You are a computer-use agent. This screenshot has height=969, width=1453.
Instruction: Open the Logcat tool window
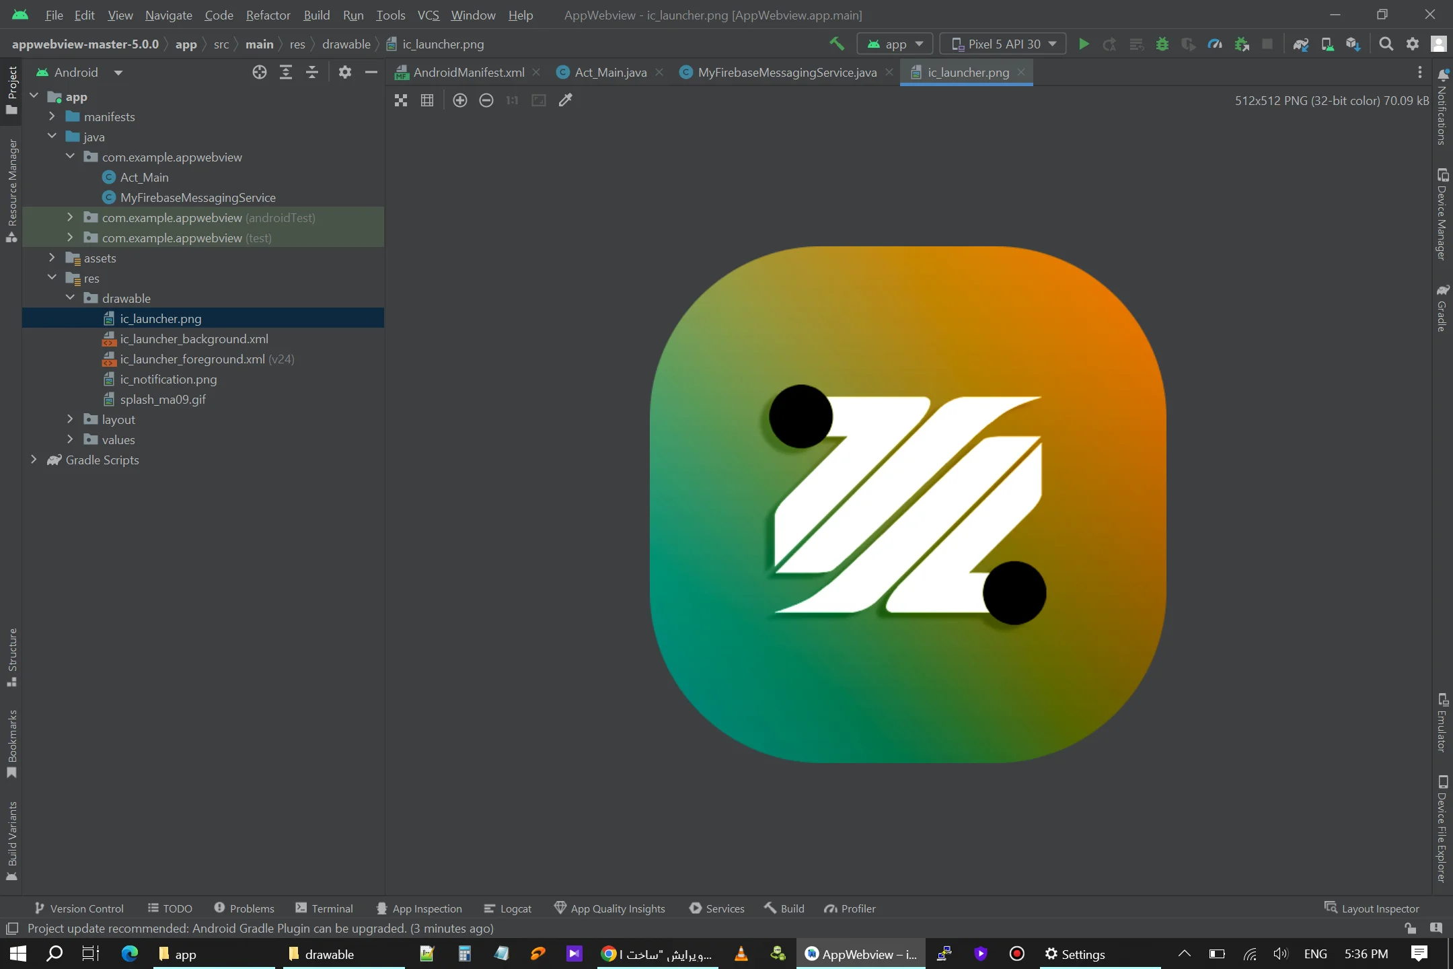click(x=508, y=908)
